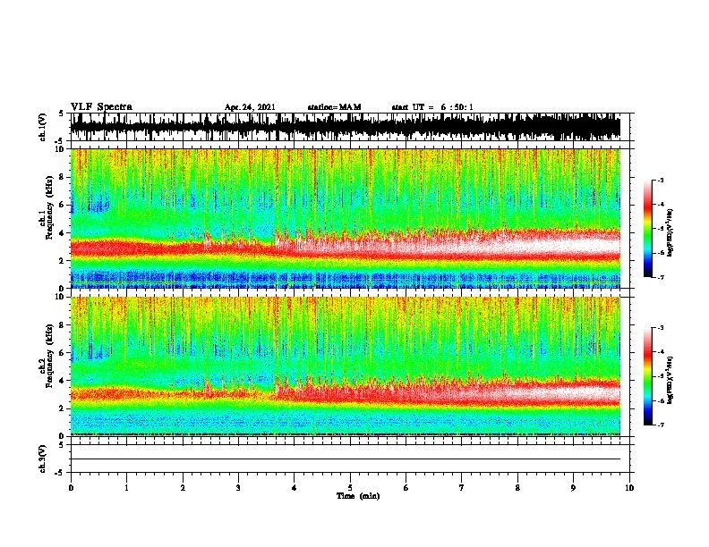
Task: Click the ch.1 spectrogram color scale bar
Action: click(647, 229)
